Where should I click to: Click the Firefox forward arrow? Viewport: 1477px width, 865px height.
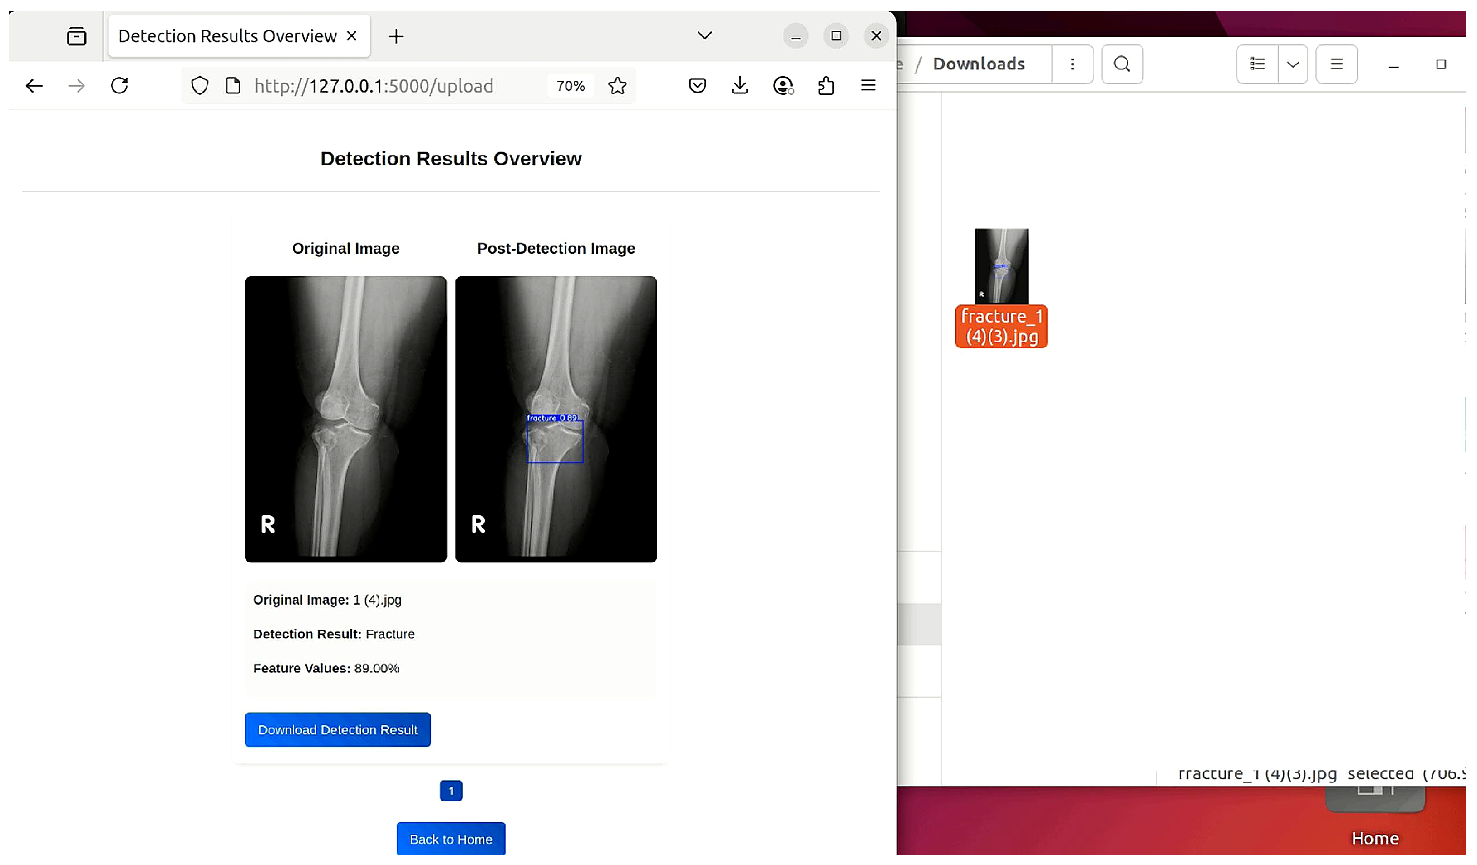click(76, 86)
